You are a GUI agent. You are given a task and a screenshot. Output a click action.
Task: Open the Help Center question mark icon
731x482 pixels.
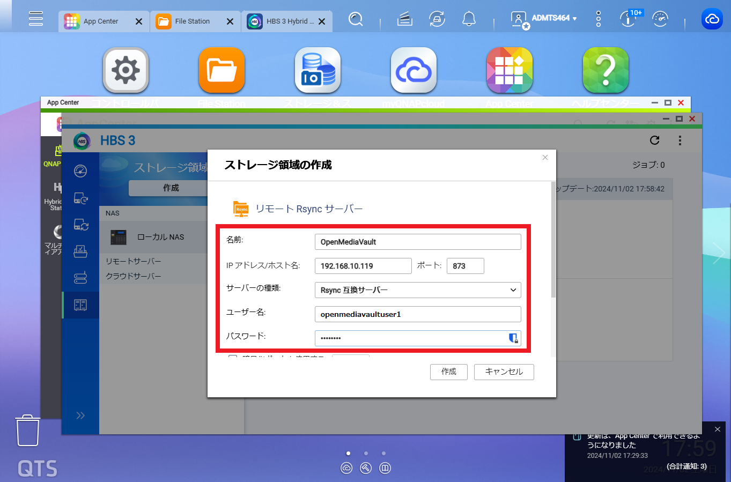pos(606,70)
